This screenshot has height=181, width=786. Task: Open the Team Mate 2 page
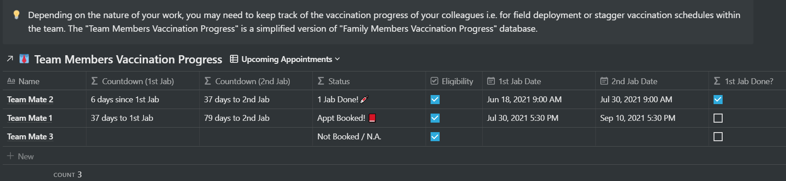(30, 100)
